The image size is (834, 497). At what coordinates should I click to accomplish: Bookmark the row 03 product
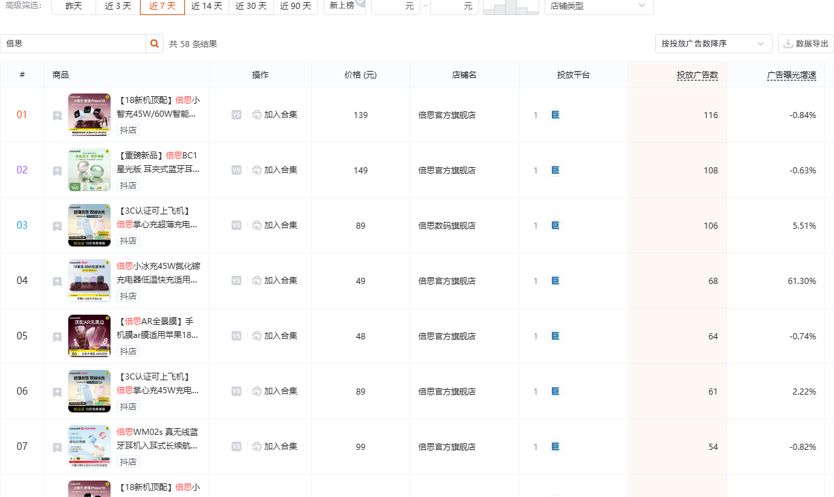(57, 226)
